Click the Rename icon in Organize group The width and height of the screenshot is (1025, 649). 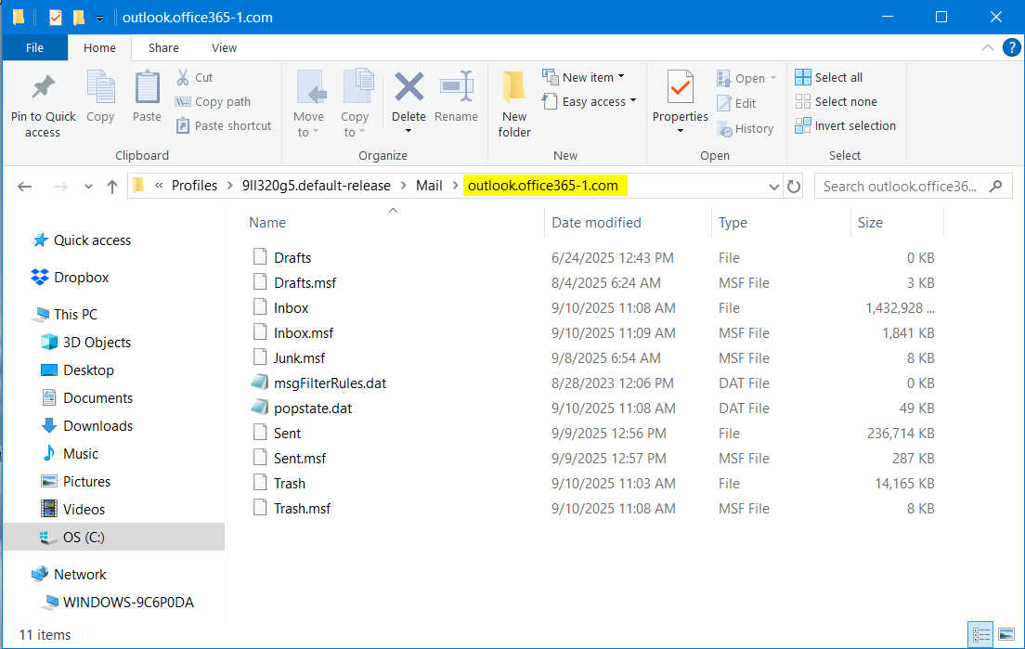pyautogui.click(x=456, y=89)
